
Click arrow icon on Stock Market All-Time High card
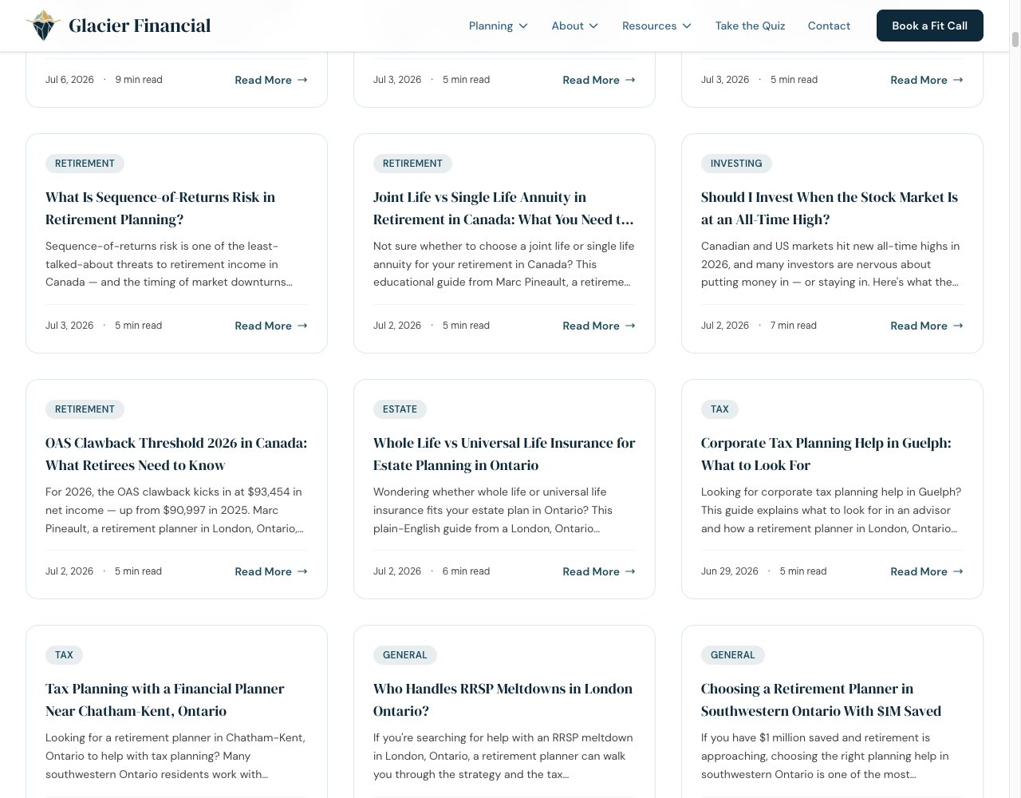tap(958, 326)
